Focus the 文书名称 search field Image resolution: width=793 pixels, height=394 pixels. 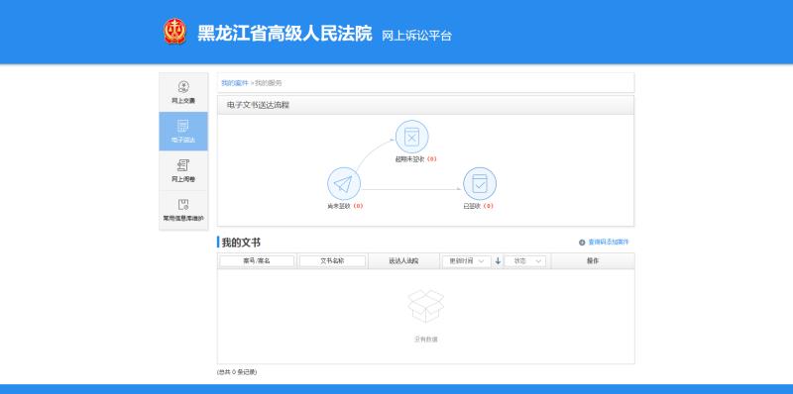click(x=332, y=261)
